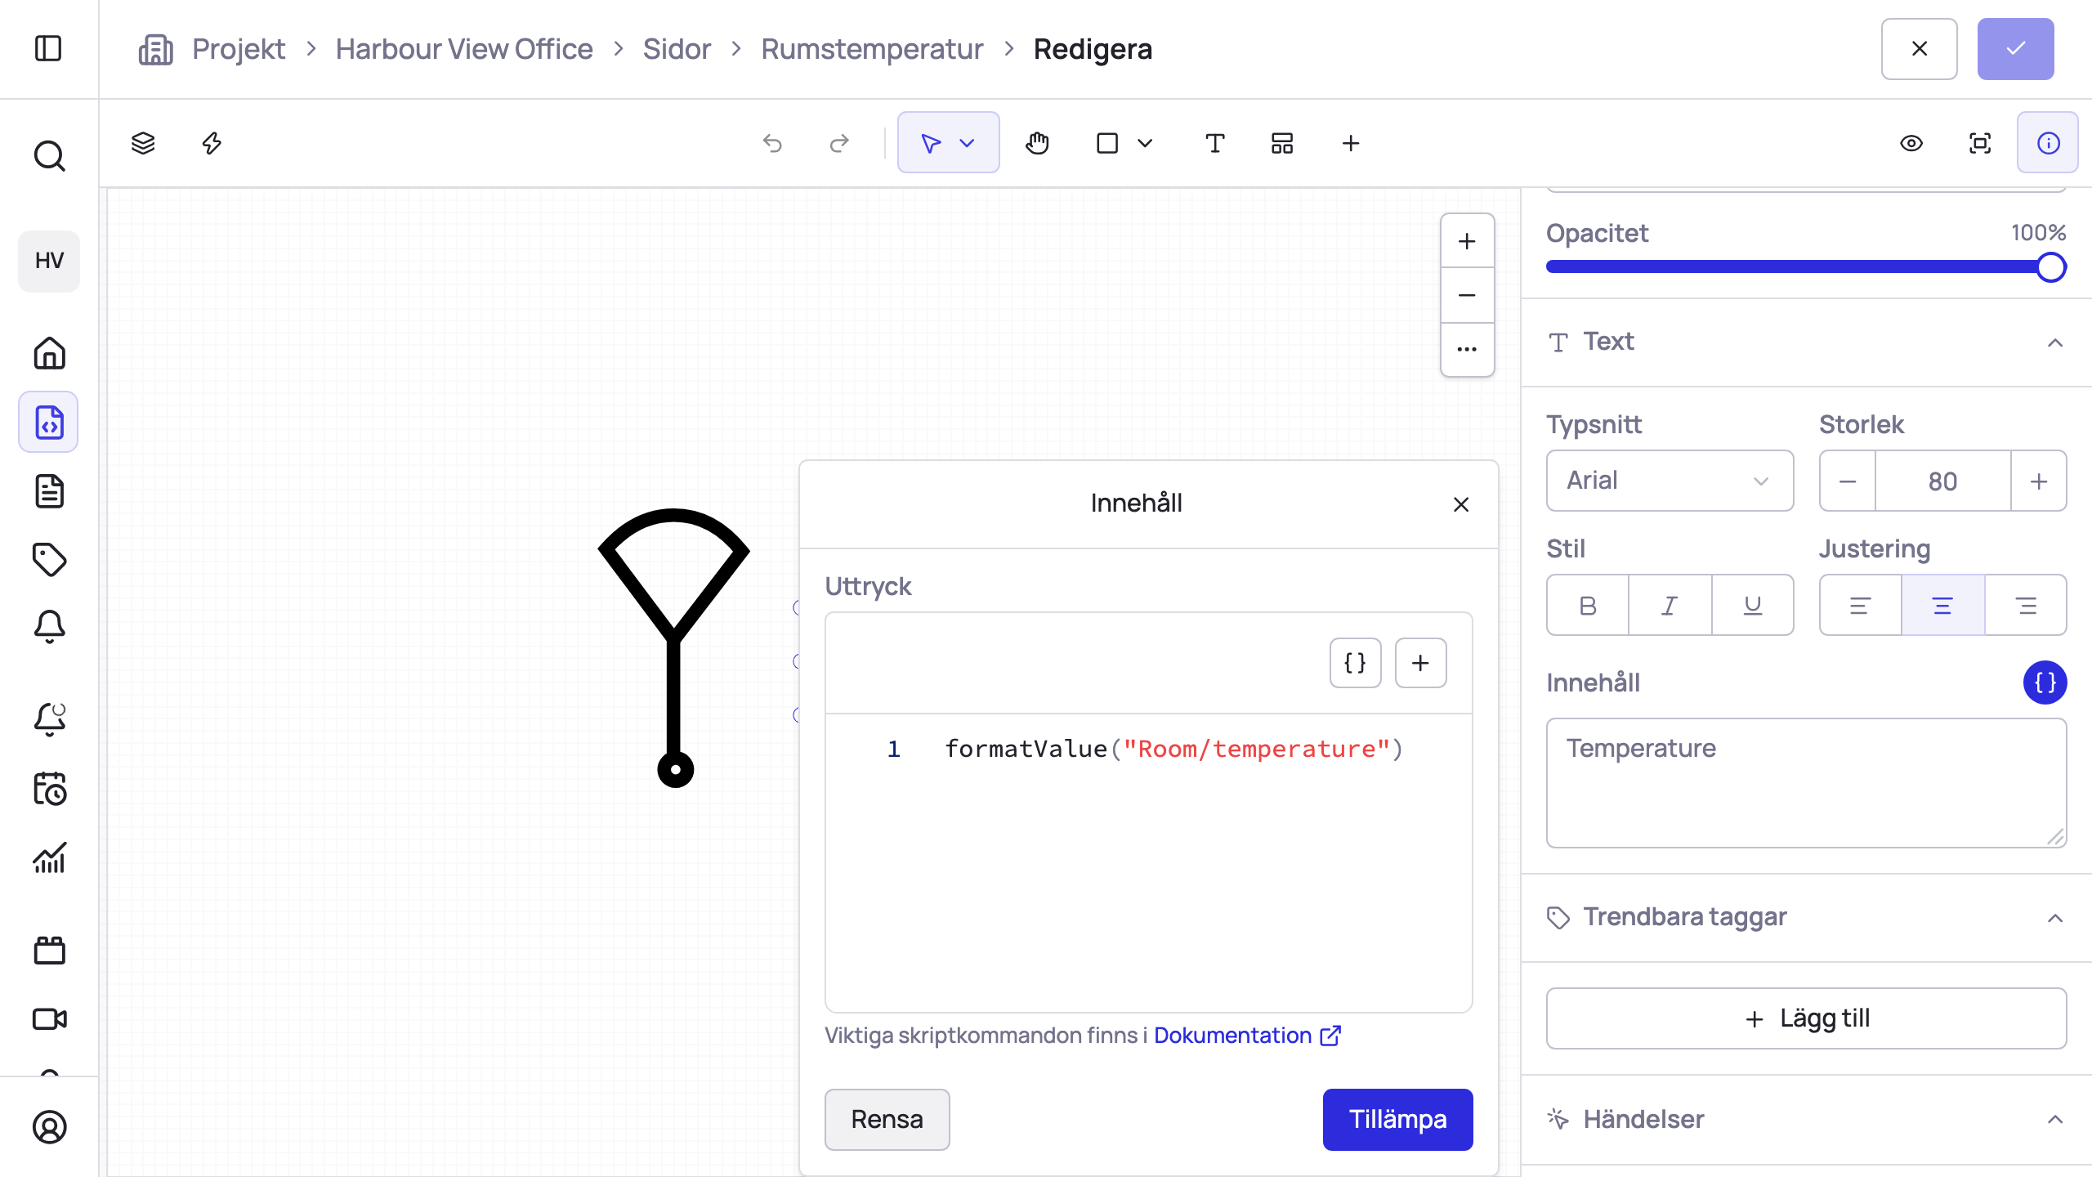The width and height of the screenshot is (2092, 1177).
Task: Set text alignment to right
Action: [x=2026, y=605]
